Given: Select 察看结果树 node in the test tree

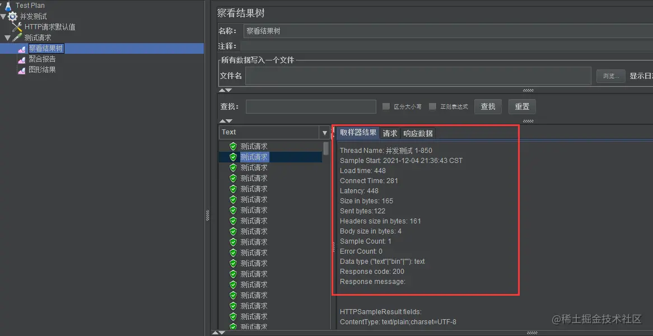Looking at the screenshot, I should [x=46, y=49].
